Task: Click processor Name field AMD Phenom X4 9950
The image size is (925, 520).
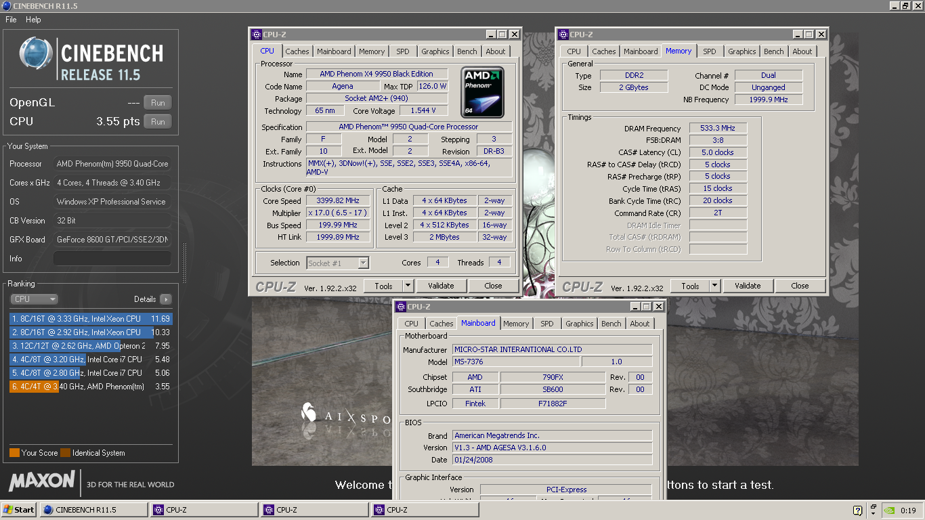Action: tap(378, 74)
